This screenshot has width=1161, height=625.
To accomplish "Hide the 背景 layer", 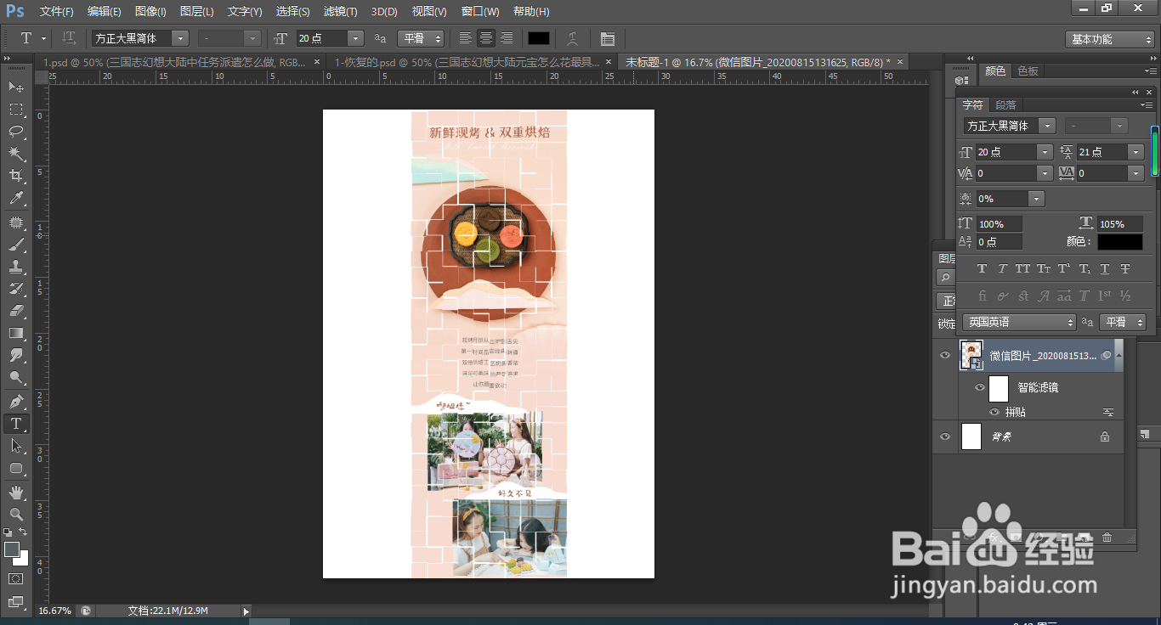I will (945, 436).
